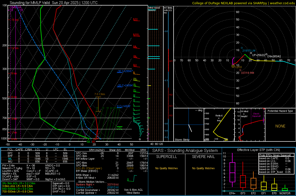The image size is (296, 196).
Task: Click the green LCL marker on the skew-T
Action: [119, 128]
